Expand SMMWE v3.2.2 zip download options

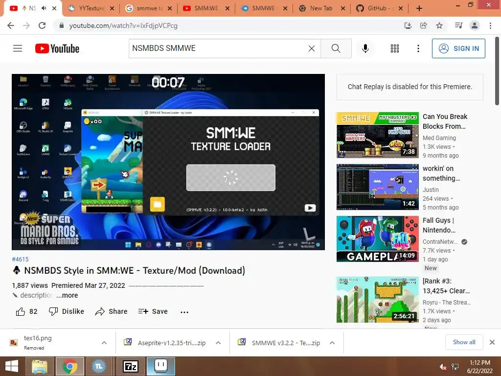332,343
